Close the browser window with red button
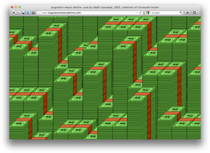 [x=12, y=7]
